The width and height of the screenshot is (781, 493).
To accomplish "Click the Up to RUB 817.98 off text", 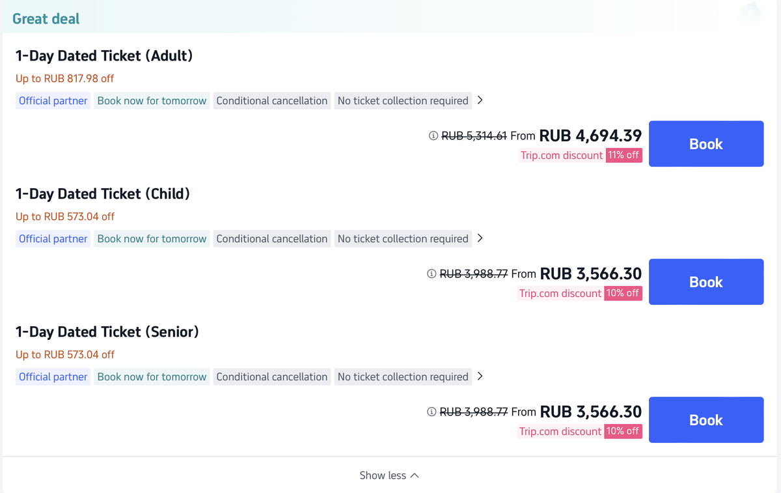I will tap(64, 78).
